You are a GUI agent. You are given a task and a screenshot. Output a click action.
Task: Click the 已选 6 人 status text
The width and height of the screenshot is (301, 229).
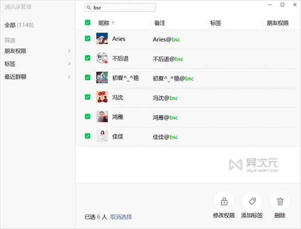(96, 217)
